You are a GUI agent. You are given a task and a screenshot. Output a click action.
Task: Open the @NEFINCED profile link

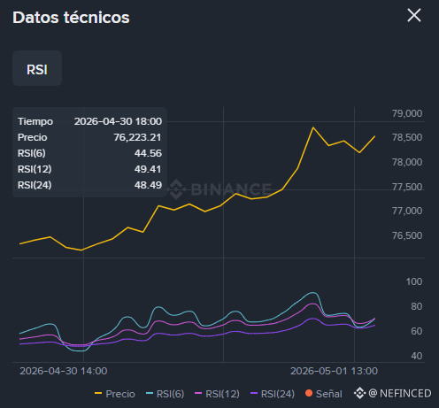pyautogui.click(x=400, y=393)
